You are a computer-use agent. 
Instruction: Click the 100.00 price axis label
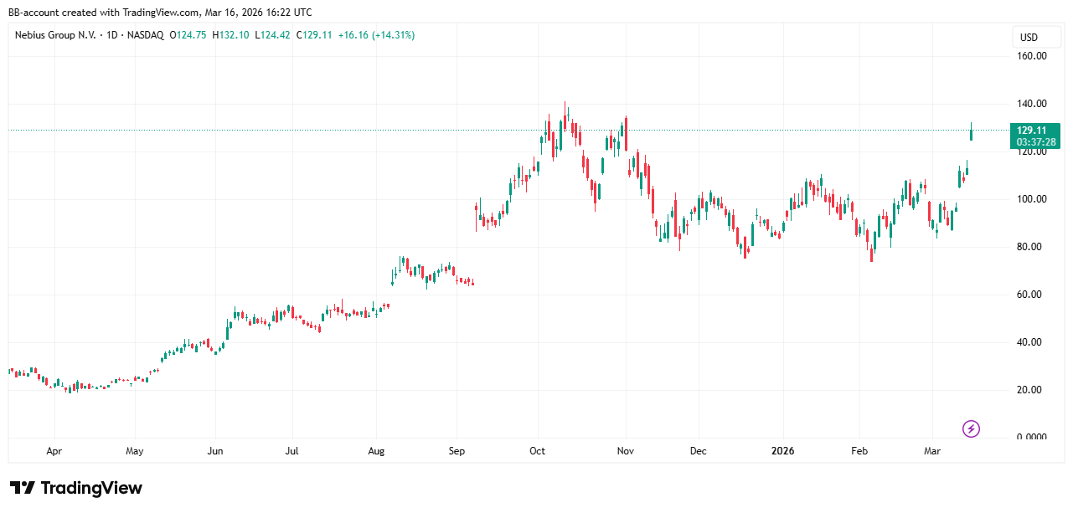[x=1030, y=199]
